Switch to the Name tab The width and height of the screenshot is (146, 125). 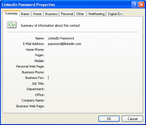(x=25, y=14)
